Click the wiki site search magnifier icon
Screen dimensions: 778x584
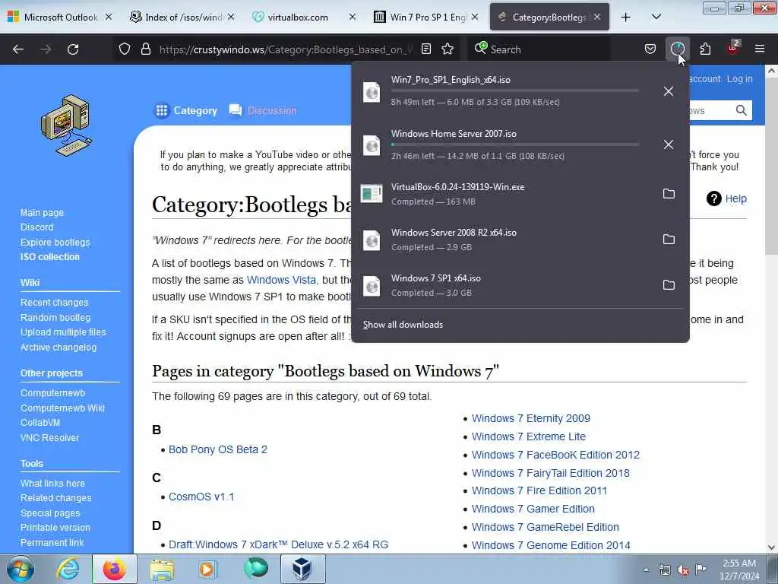click(742, 110)
